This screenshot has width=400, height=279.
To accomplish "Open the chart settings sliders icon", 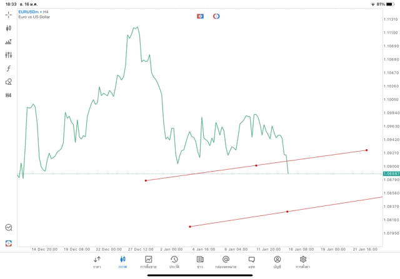I will 9,55.
